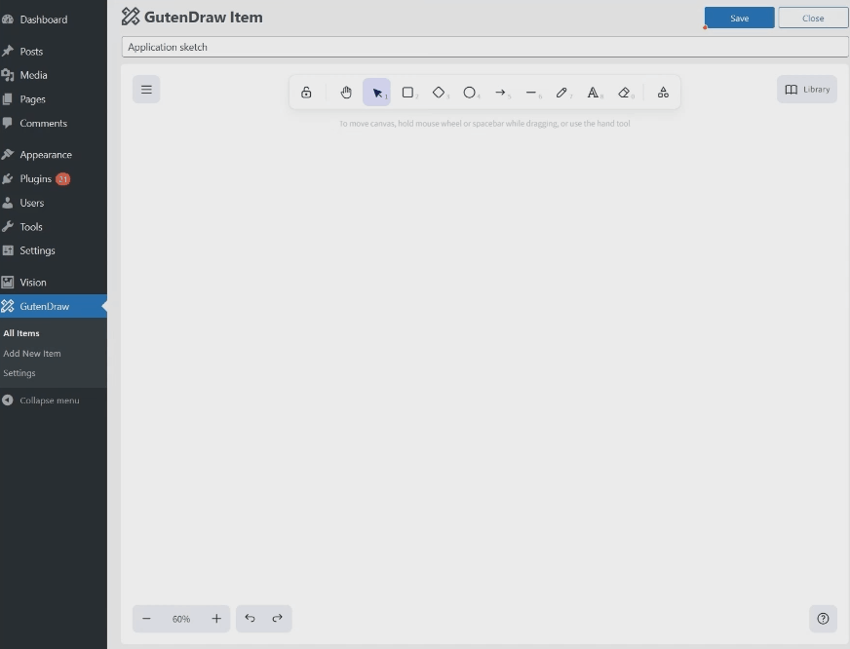Toggle the extra shapes tool
Image resolution: width=850 pixels, height=649 pixels.
click(x=663, y=92)
